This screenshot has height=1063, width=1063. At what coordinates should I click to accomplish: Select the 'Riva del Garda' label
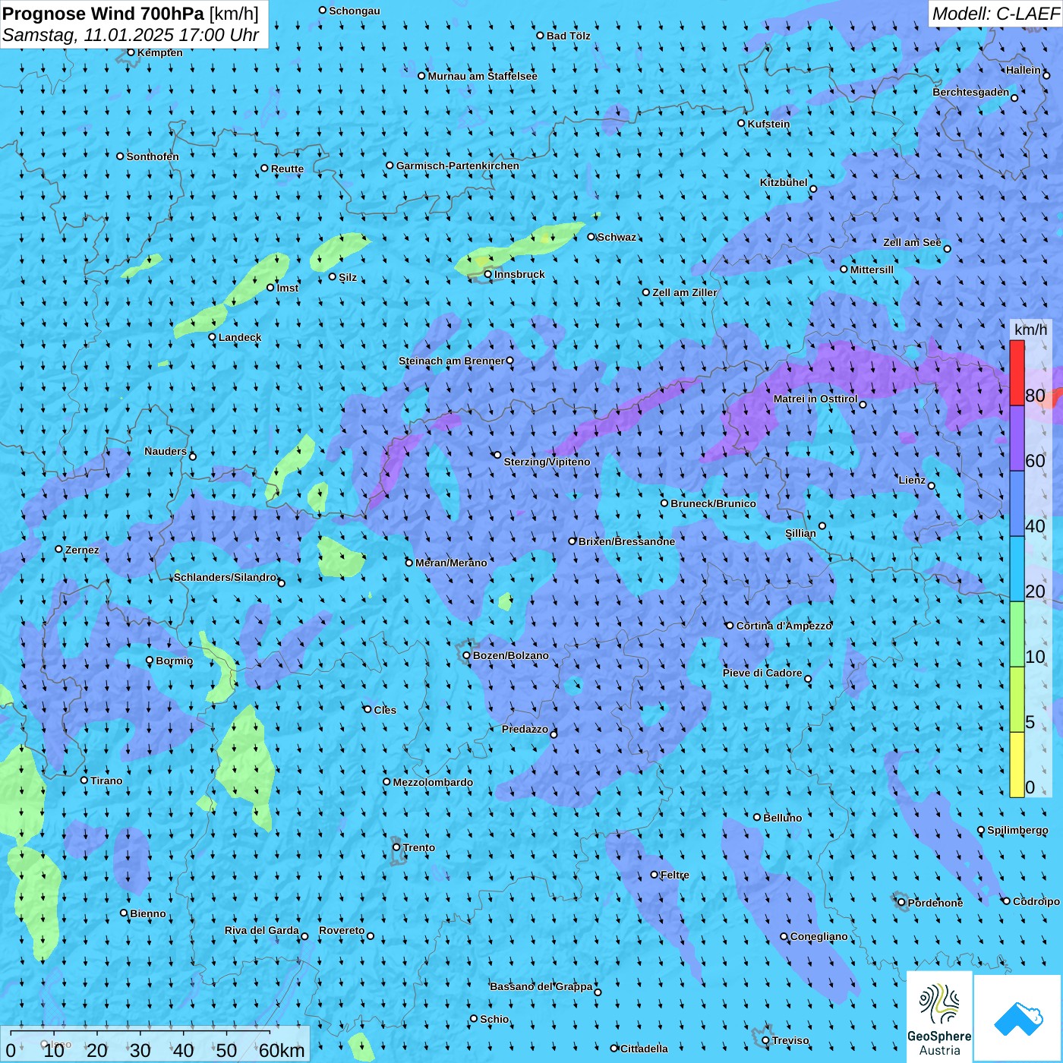tap(262, 930)
